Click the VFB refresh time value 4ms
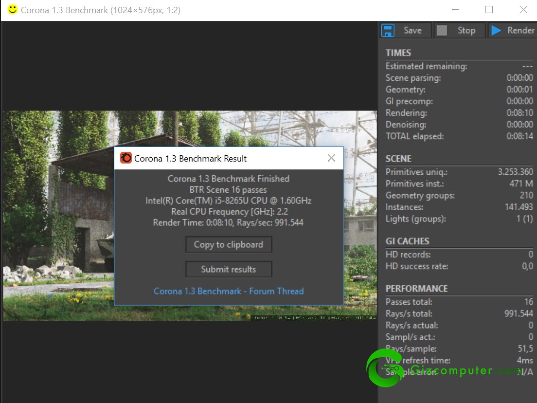 (x=525, y=360)
